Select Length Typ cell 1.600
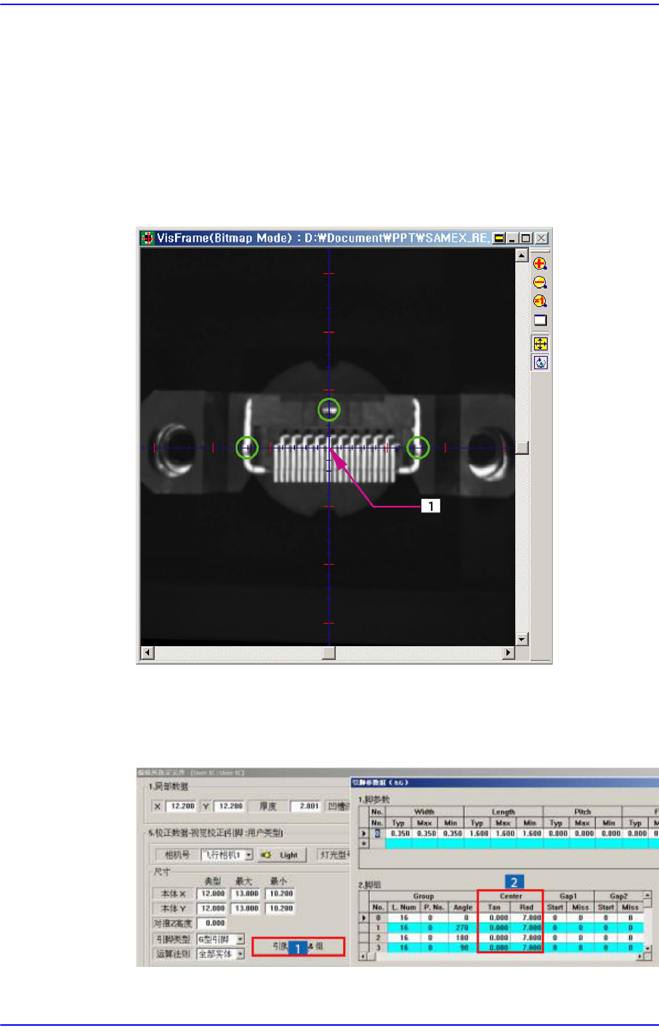The height and width of the screenshot is (1033, 659). pos(477,833)
